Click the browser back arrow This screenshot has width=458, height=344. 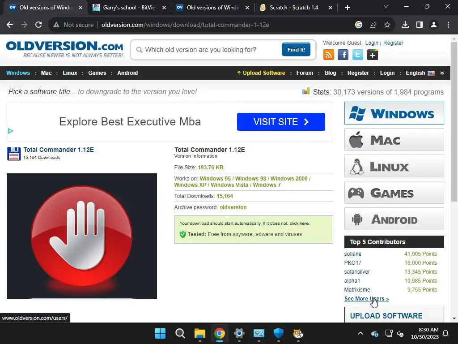pos(10,25)
